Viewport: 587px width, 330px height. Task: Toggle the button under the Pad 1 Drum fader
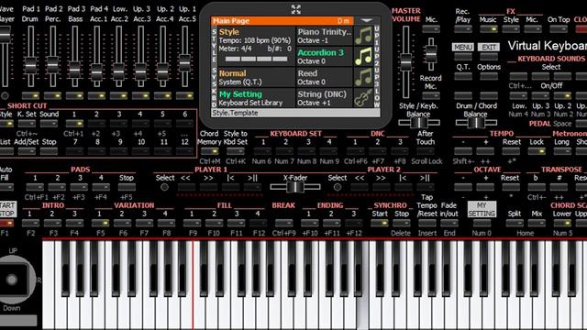[x=30, y=95]
